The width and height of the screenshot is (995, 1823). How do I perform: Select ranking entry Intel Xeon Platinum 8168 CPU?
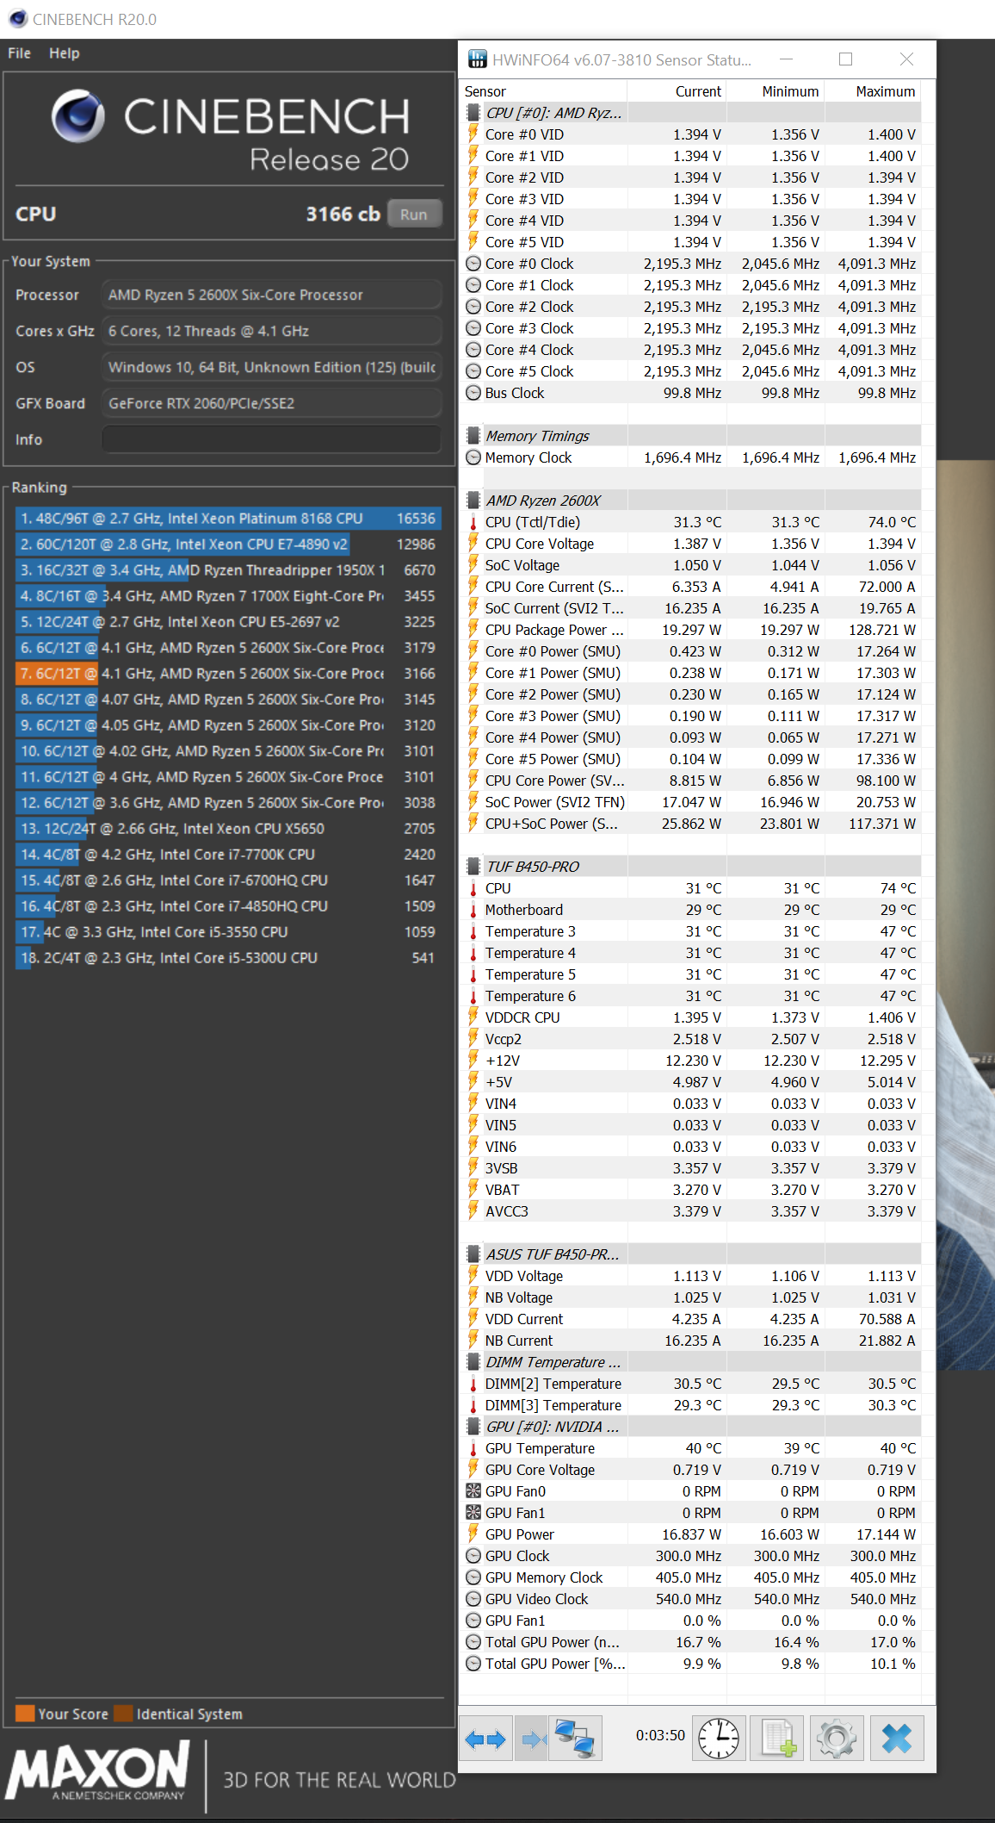click(x=228, y=519)
